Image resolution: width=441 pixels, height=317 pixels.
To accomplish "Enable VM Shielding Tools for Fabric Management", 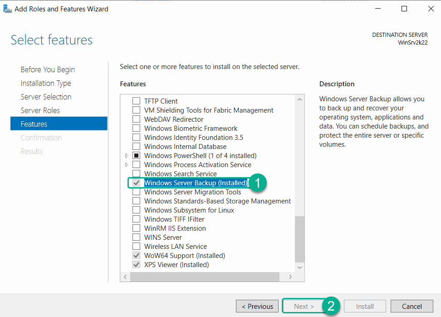I will point(137,110).
